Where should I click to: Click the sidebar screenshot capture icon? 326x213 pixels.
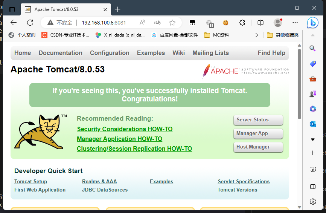pyautogui.click(x=313, y=170)
